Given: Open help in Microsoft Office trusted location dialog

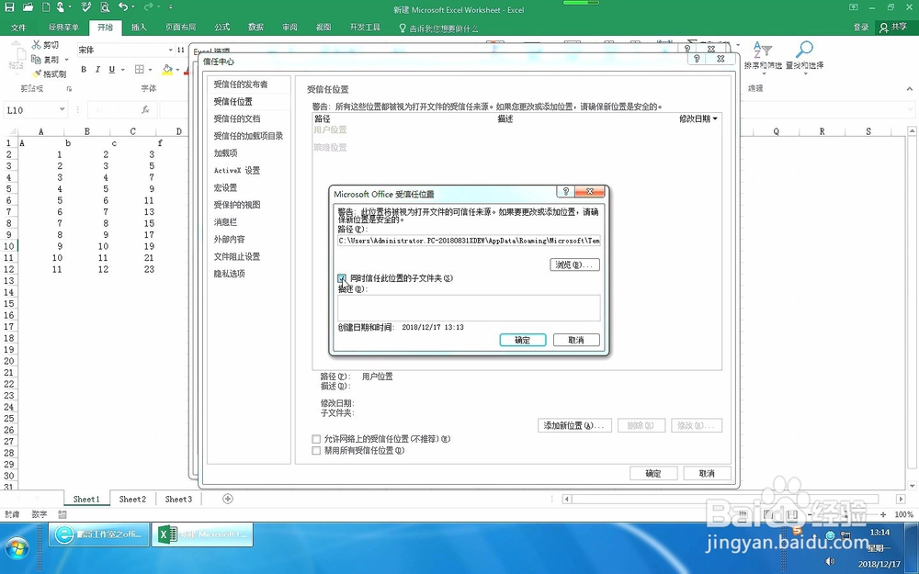Looking at the screenshot, I should 565,192.
